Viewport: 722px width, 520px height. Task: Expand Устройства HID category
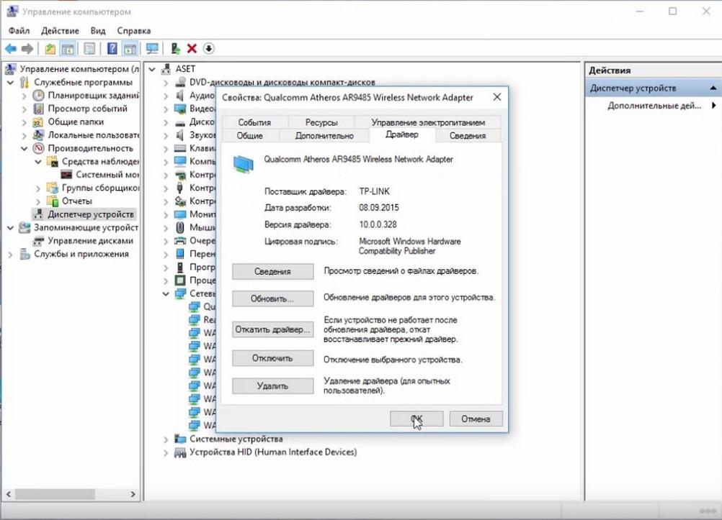(166, 452)
